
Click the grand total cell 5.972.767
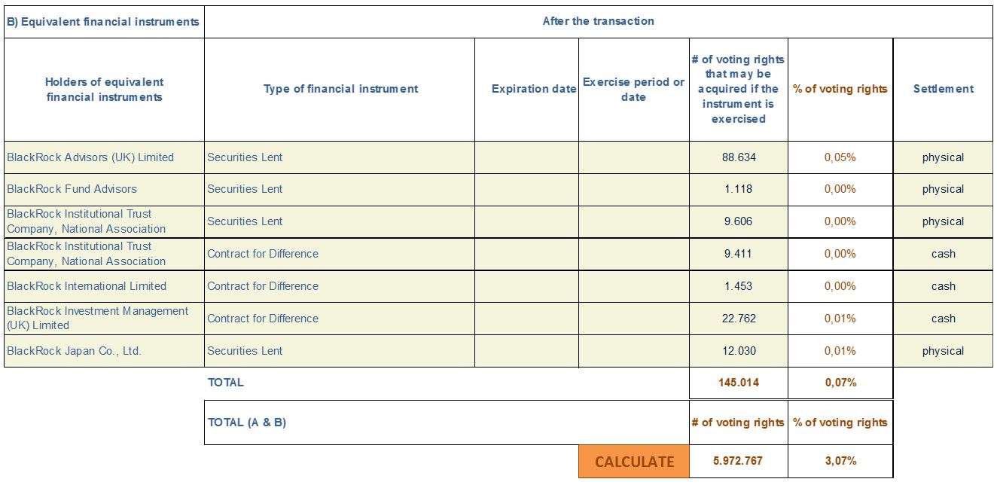point(739,461)
